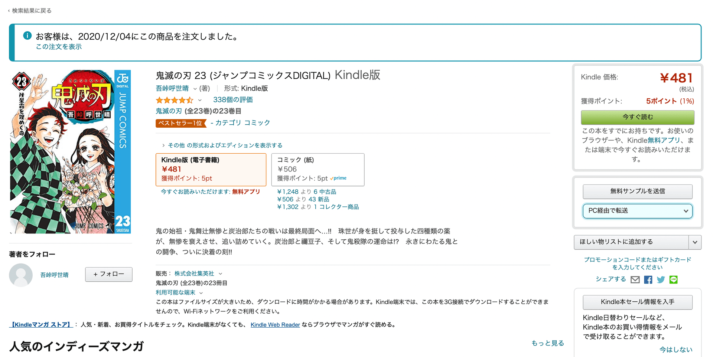Open 無料アプリ link below Kindle format
This screenshot has height=357, width=713.
(246, 192)
